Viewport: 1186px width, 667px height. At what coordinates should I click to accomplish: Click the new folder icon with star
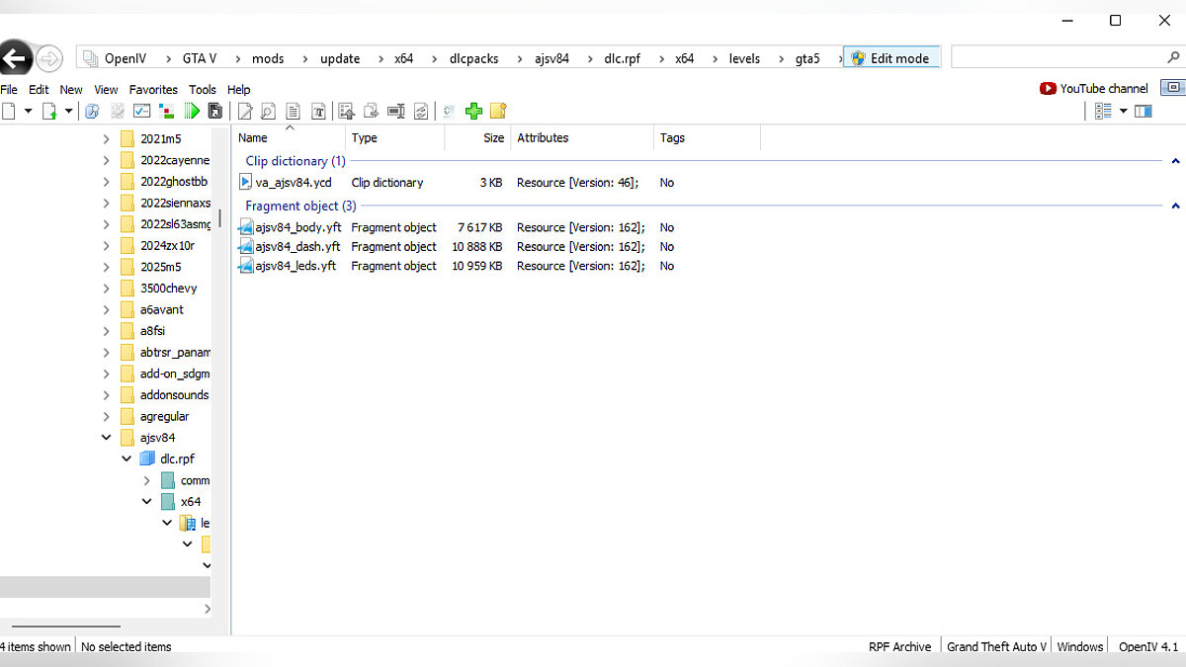coord(498,111)
